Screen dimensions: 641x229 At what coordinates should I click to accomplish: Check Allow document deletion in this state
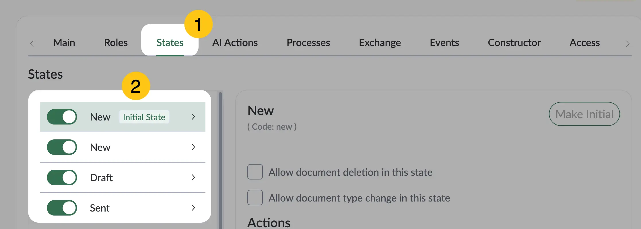click(255, 172)
